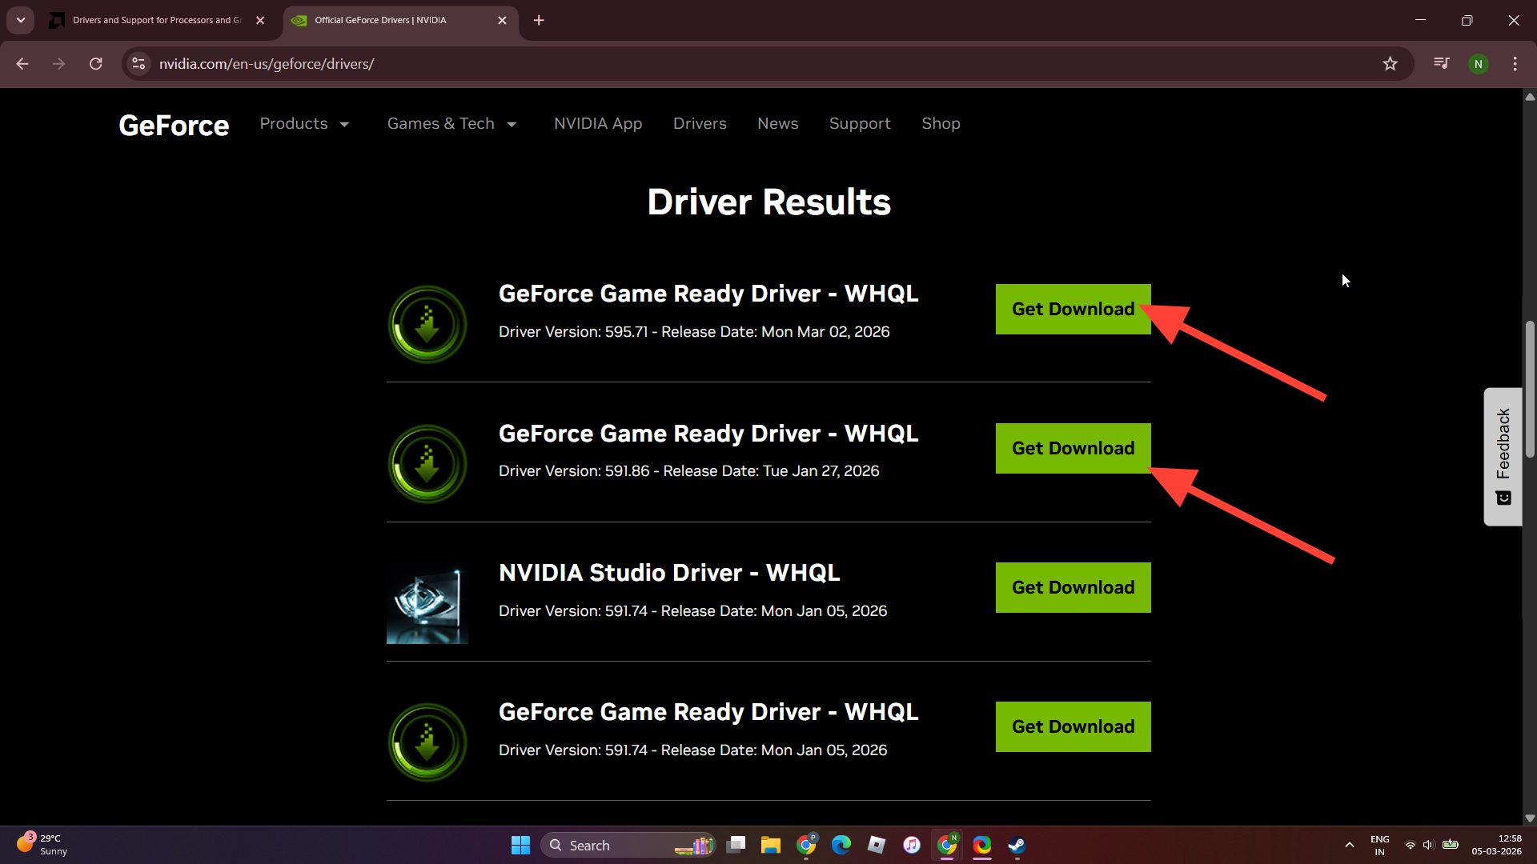Bookmark this page with the star icon
Screen dimensions: 1537x864
[1390, 64]
